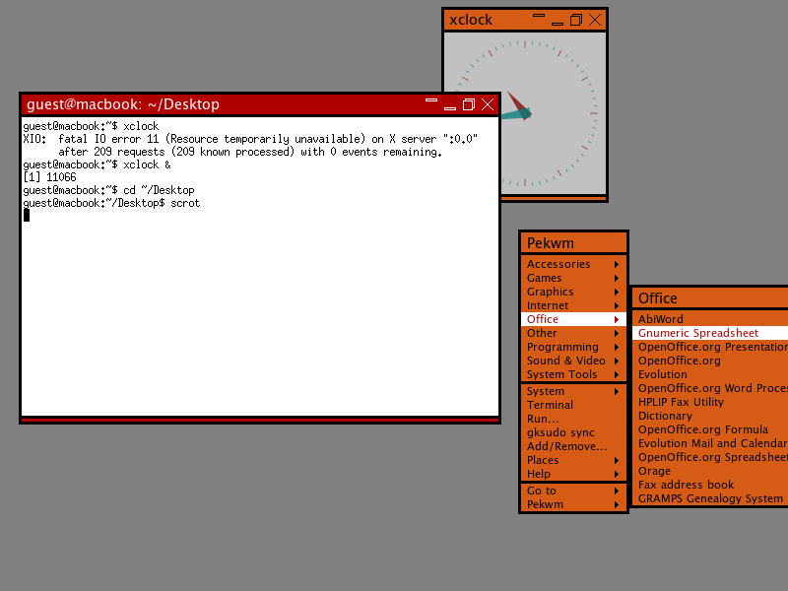
Task: Launch Orage from the Office submenu
Action: tap(710, 472)
